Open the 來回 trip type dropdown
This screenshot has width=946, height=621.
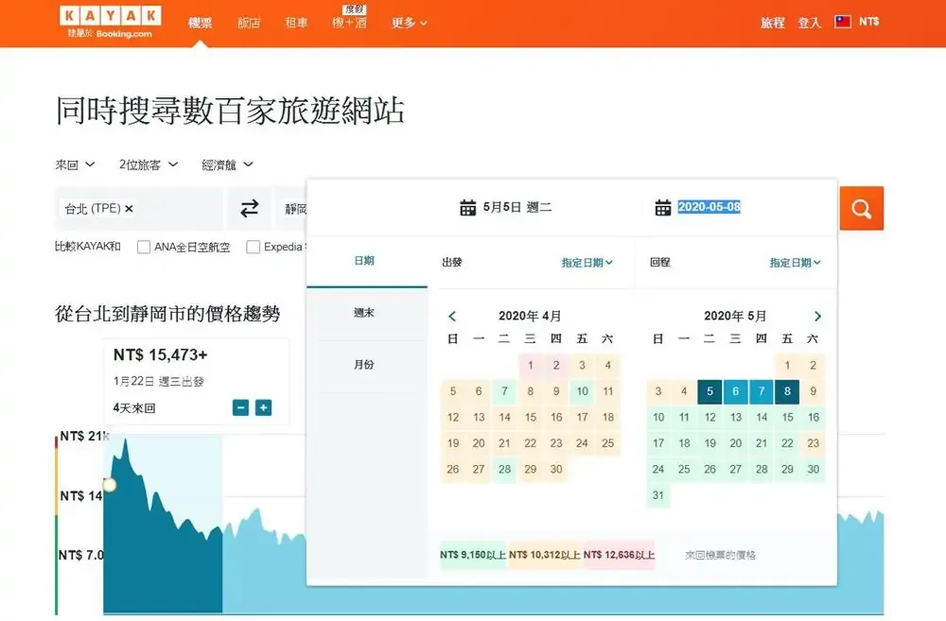(75, 164)
